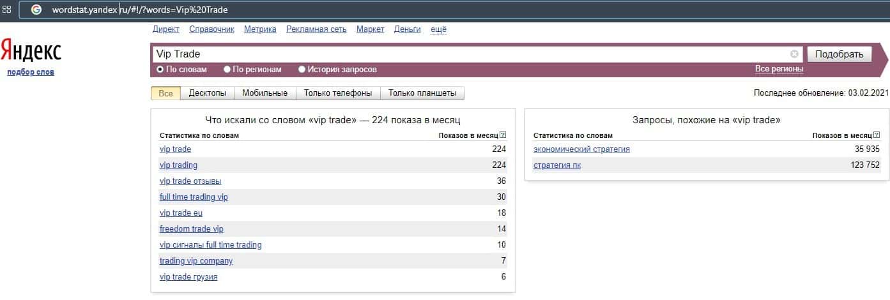Click the freedom trade vip keyword link

192,229
